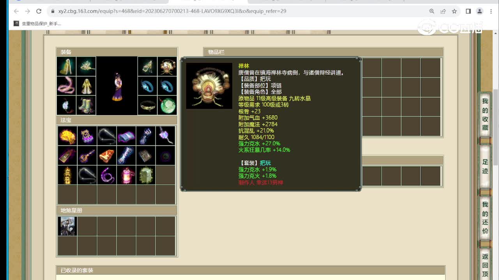Select the right blue ring equipment icon
499x280 pixels.
click(x=167, y=86)
